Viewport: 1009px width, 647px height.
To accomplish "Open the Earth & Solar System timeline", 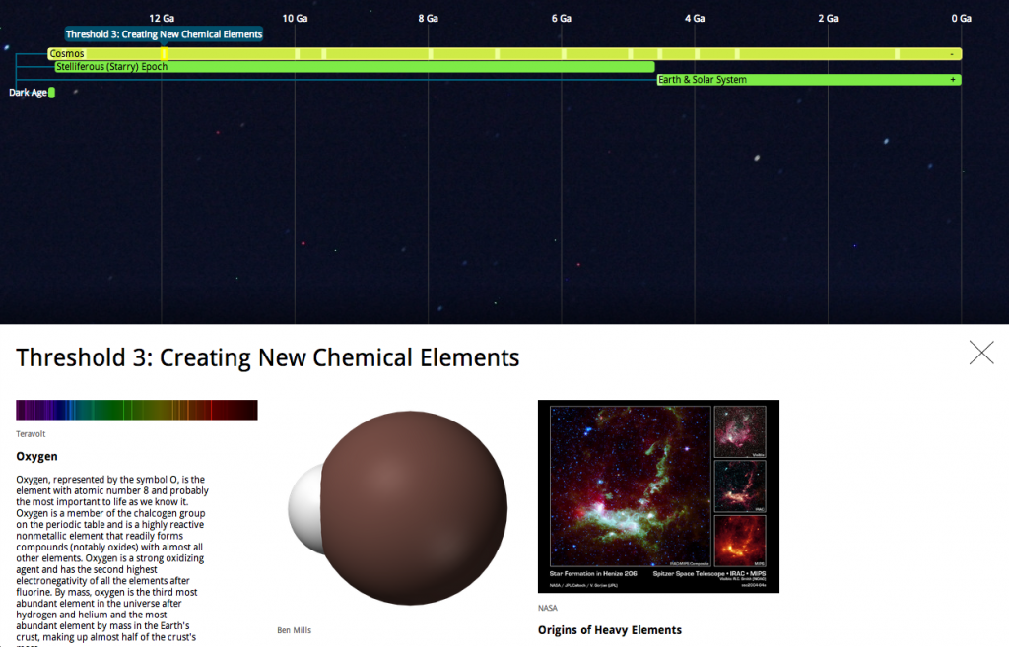I will point(809,80).
